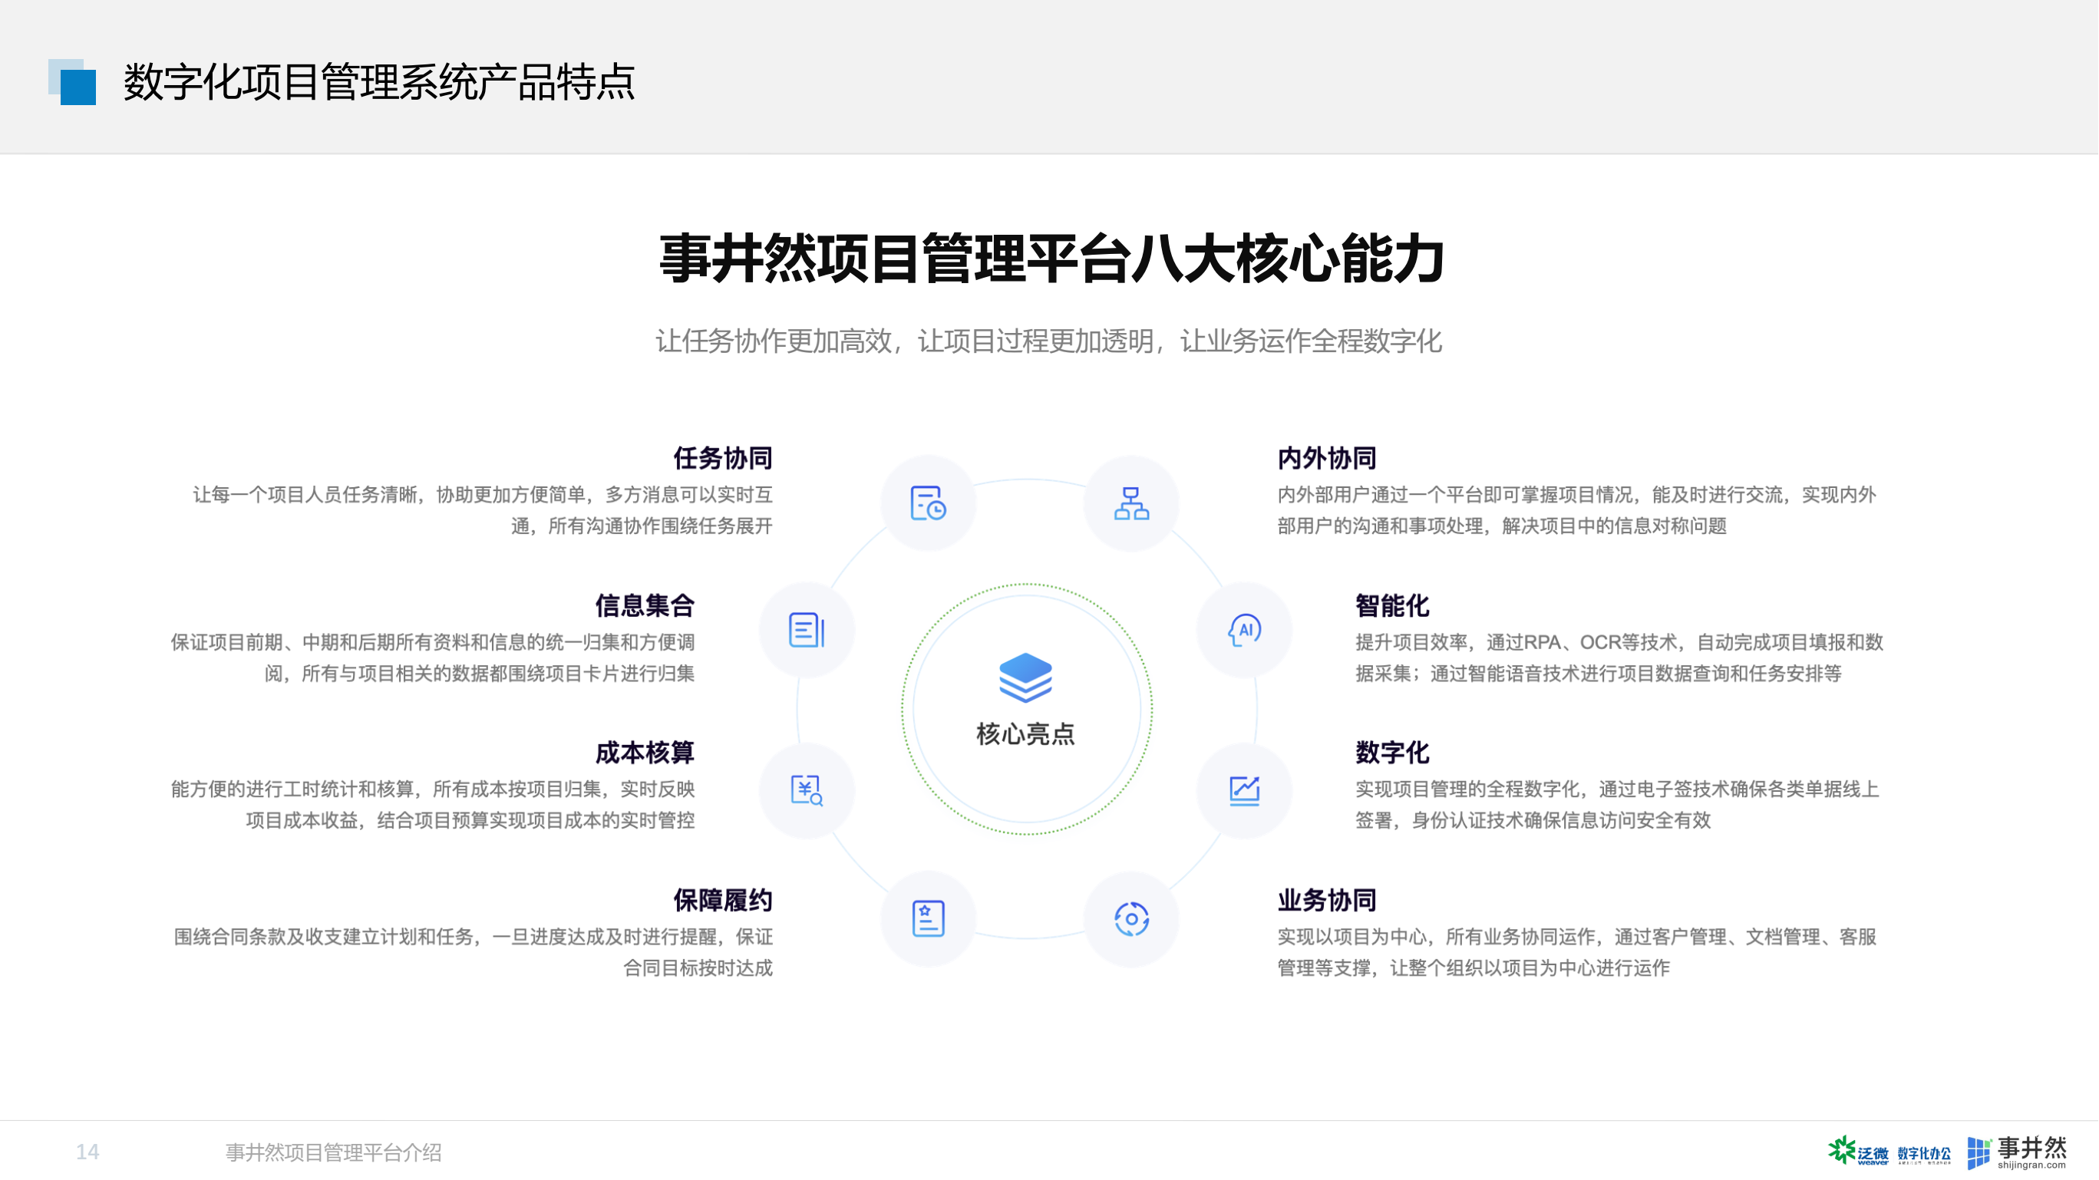Click the slide title 数字化项目管理系统产品特点
The image size is (2099, 1180).
click(x=379, y=82)
